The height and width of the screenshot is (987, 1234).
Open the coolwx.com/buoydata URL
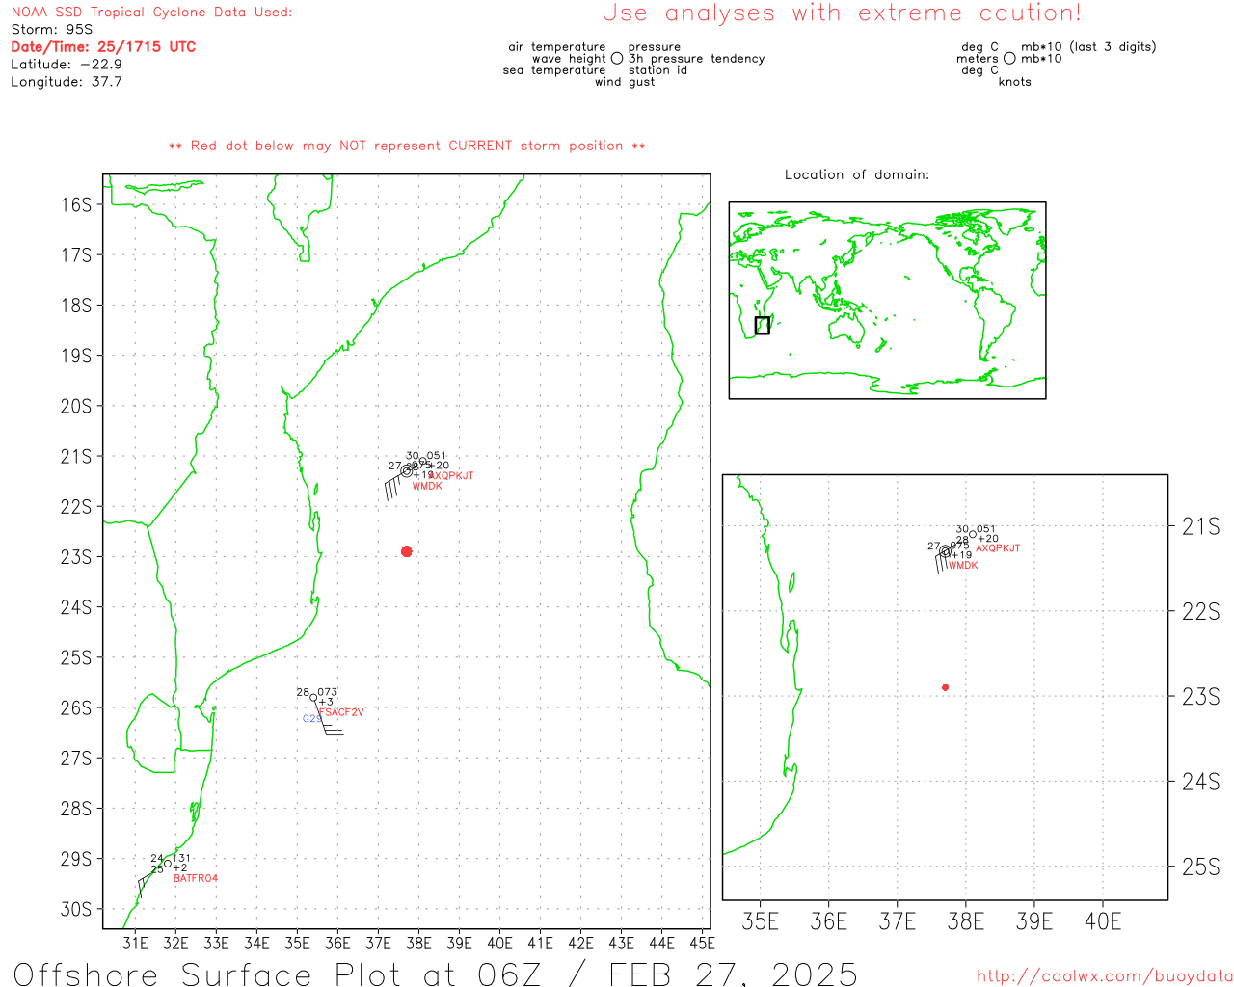pos(1105,976)
